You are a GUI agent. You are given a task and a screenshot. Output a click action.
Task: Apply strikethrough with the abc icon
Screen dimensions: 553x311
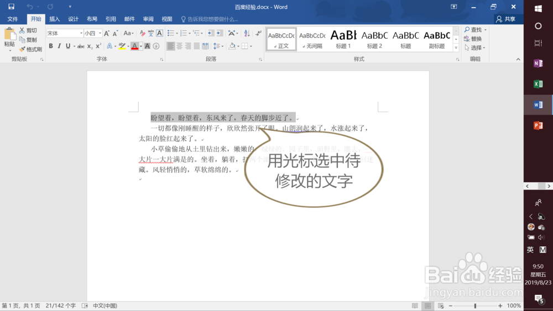[x=81, y=46]
